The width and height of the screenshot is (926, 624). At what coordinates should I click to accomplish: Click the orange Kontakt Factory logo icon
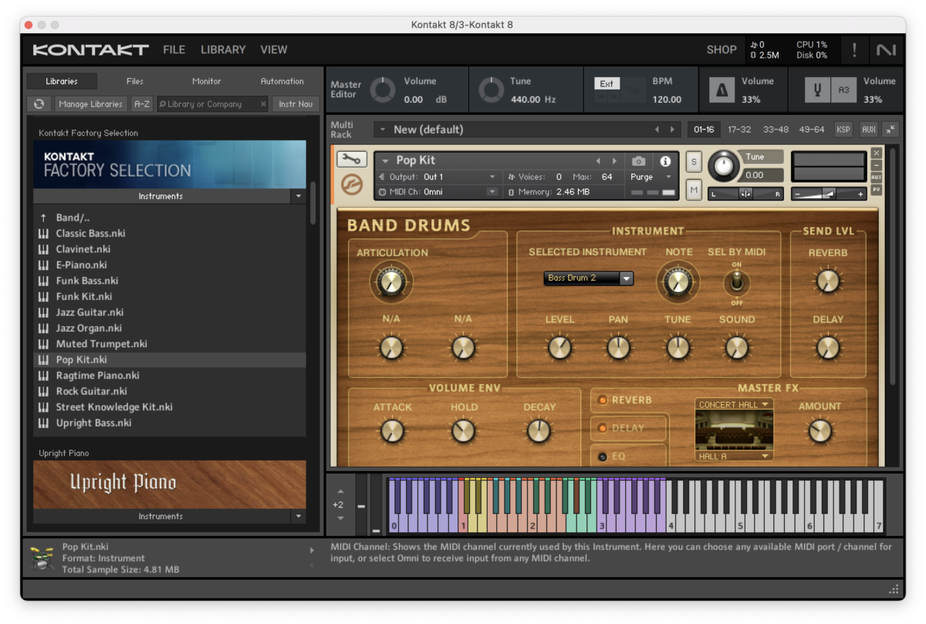click(x=352, y=185)
